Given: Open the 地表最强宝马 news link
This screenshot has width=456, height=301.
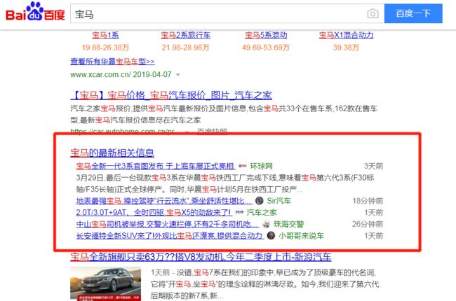Looking at the screenshot, I should [163, 201].
